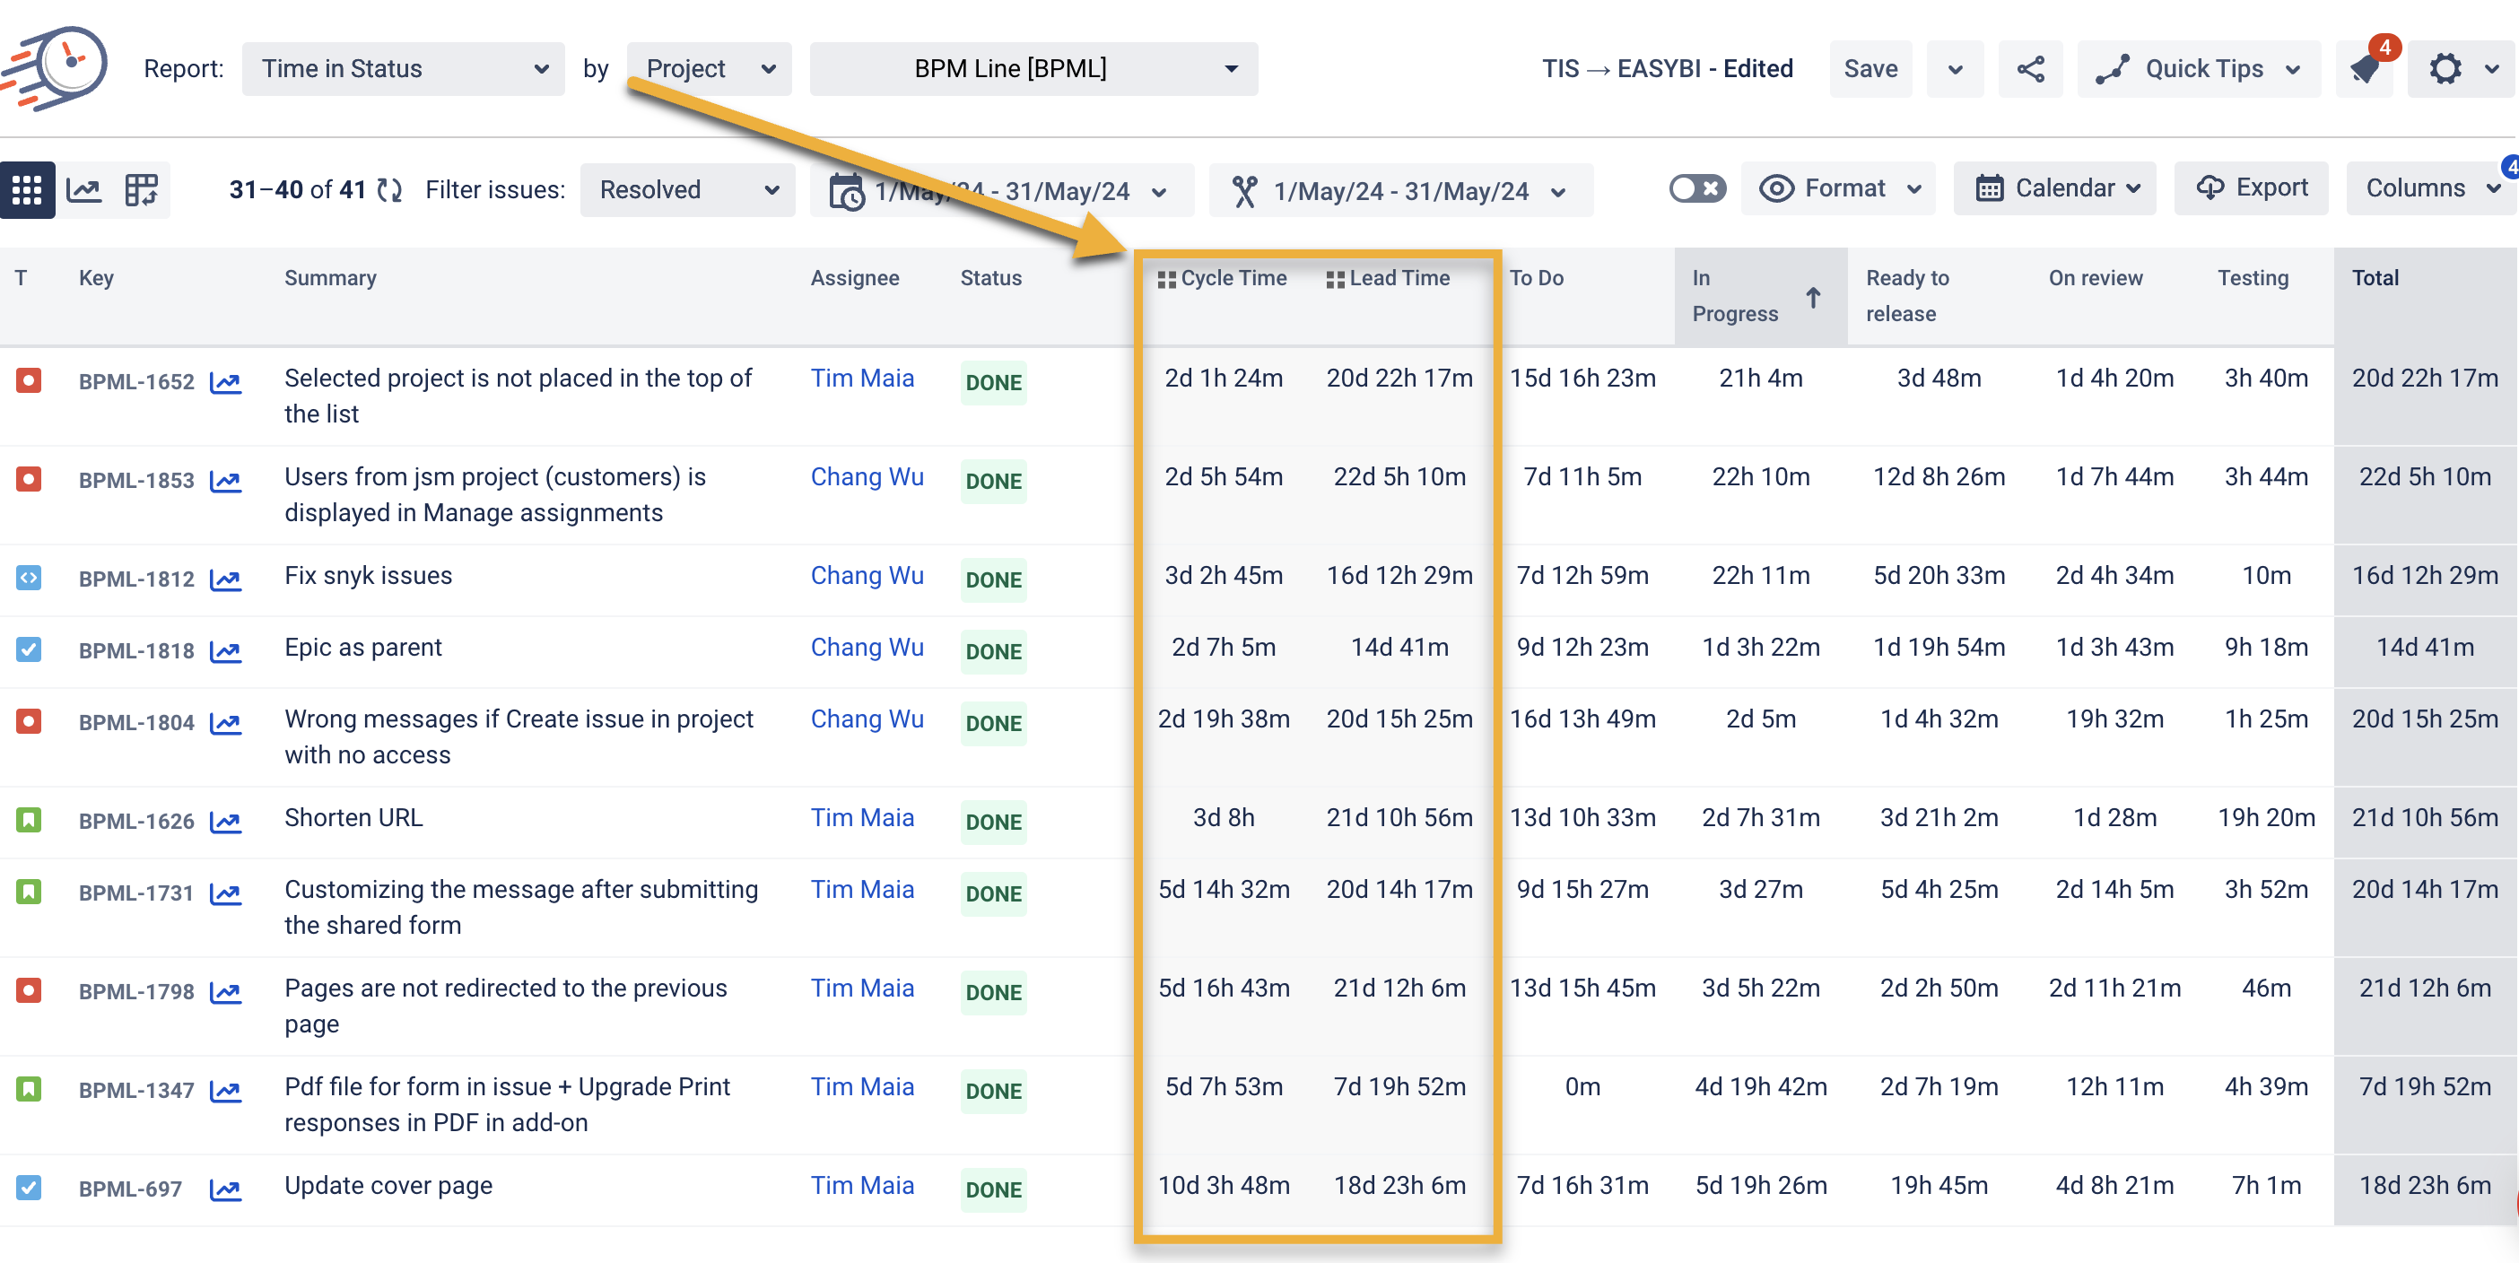Sort by the In Progress column

tap(1760, 296)
